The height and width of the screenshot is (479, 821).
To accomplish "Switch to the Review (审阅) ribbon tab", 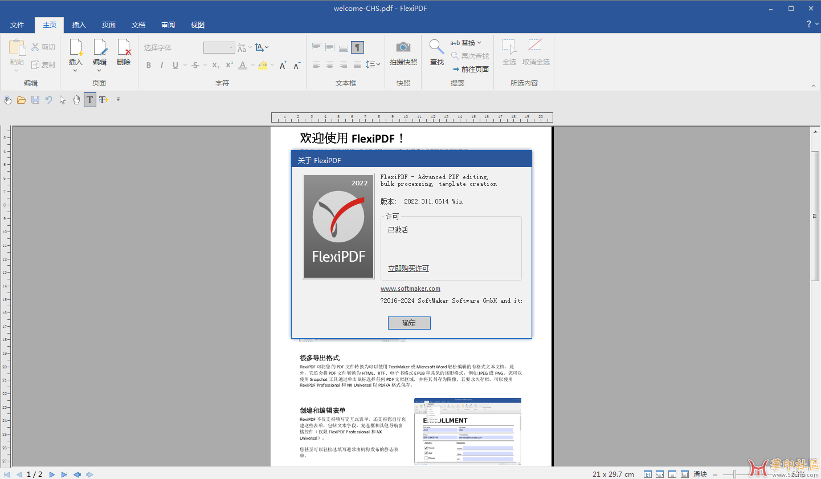I will pos(168,25).
